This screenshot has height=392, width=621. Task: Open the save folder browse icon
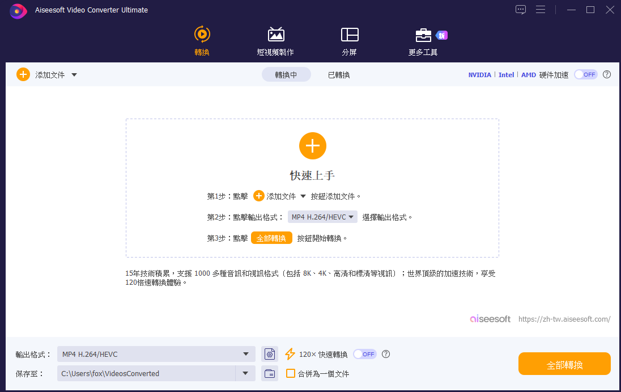click(x=270, y=373)
